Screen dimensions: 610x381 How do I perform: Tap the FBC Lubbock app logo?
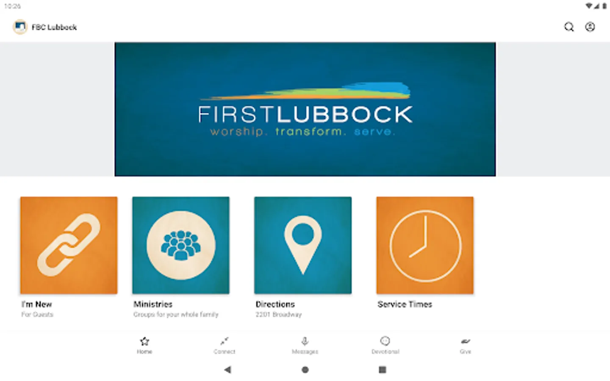click(x=20, y=27)
